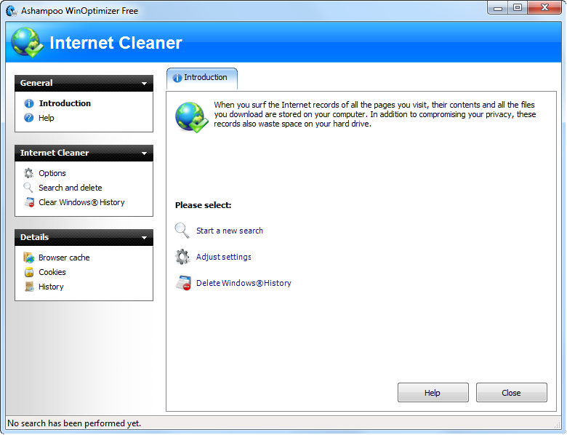Open Help in the General sidebar
Viewport: 567px width, 435px height.
47,118
